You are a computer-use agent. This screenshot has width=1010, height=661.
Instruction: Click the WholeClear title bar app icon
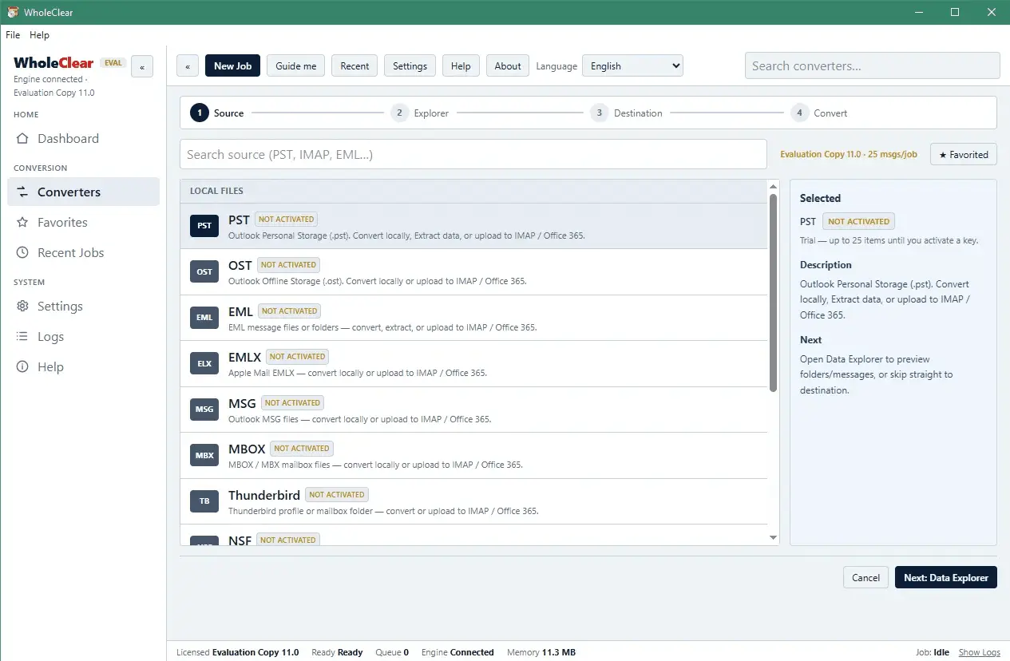[13, 12]
